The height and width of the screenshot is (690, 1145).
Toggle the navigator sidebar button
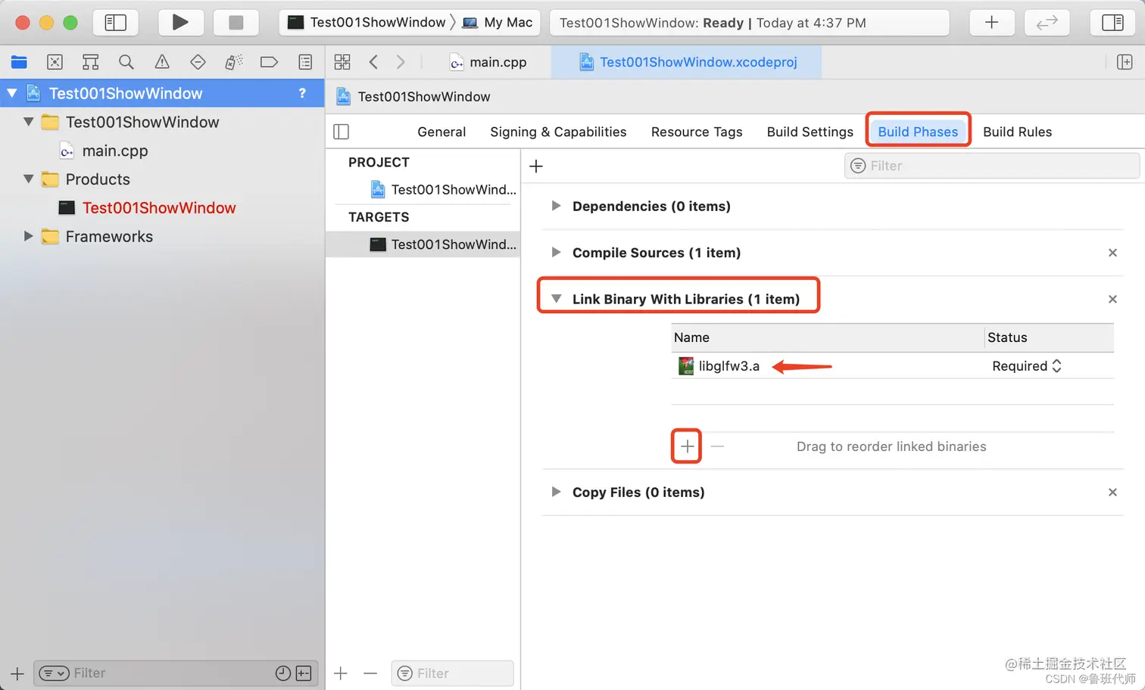point(116,23)
